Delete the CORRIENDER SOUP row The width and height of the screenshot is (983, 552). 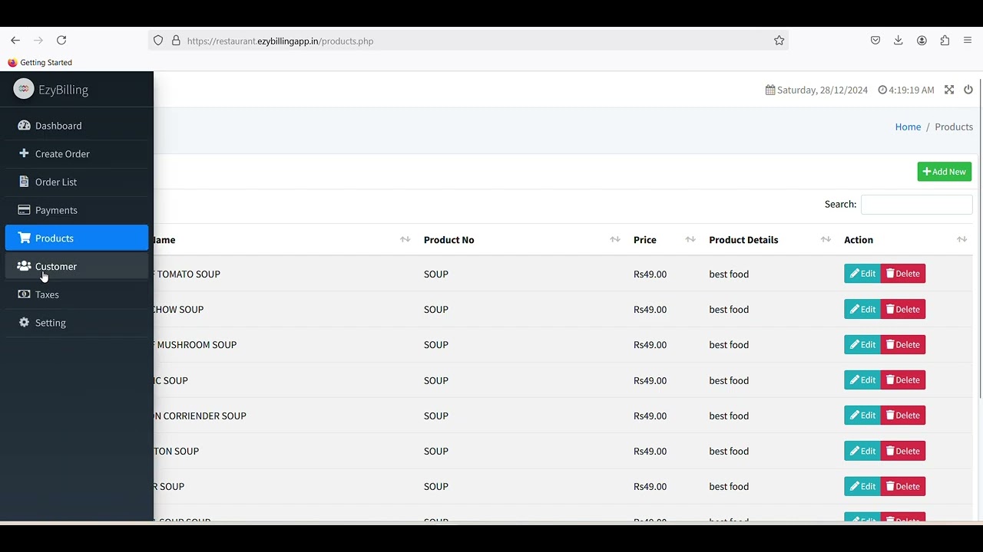tap(903, 416)
